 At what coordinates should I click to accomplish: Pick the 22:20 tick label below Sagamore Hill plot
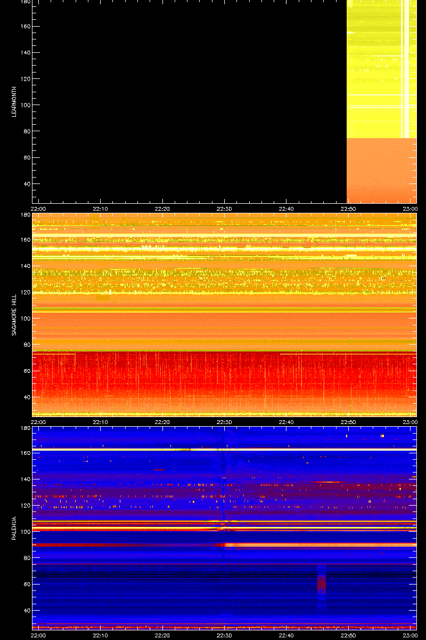pos(162,422)
